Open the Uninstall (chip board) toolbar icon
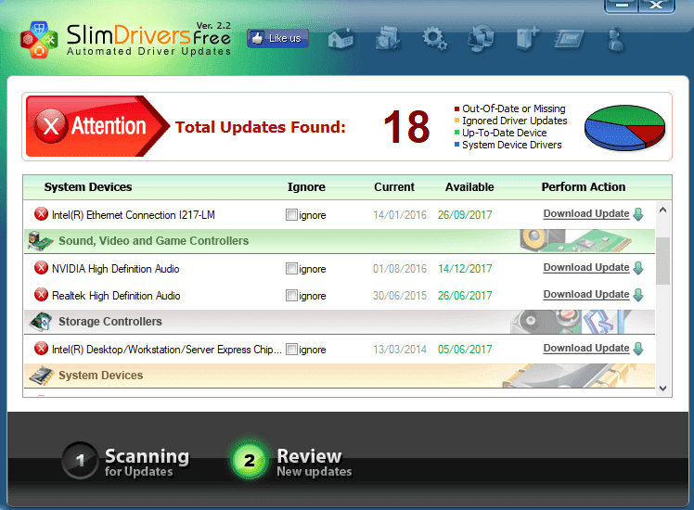The image size is (694, 510). 571,39
